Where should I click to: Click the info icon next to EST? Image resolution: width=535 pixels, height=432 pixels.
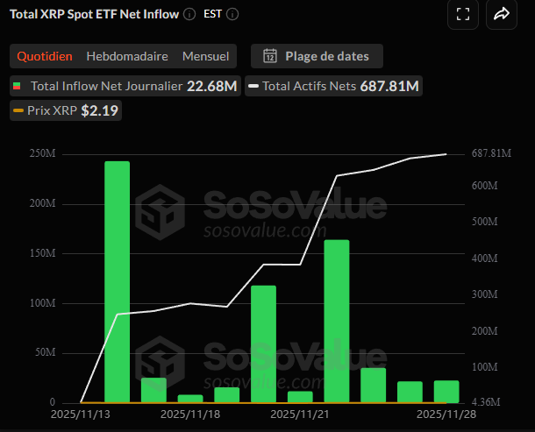232,14
